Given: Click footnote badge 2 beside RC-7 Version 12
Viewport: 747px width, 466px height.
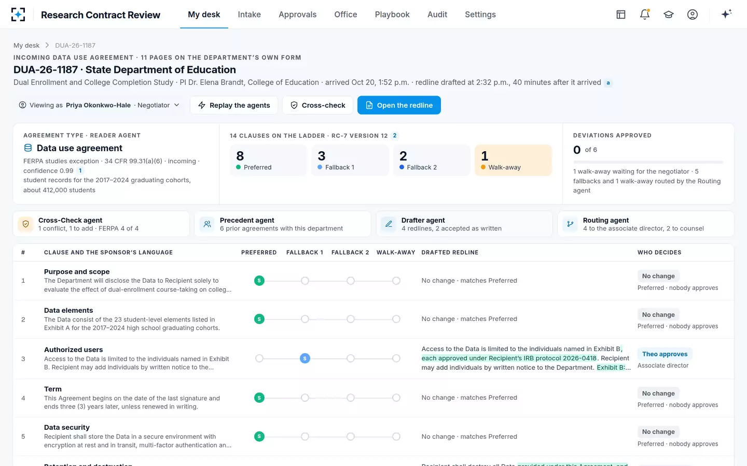Looking at the screenshot, I should pos(395,136).
